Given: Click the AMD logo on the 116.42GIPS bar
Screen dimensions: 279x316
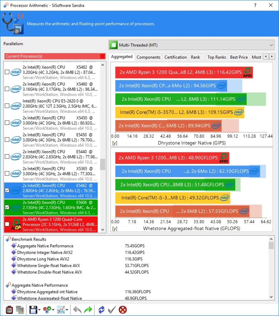Looking at the screenshot, I should (247, 72).
